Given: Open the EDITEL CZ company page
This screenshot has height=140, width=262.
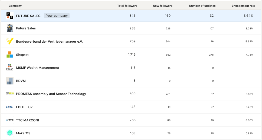Looking at the screenshot, I should coord(24,107).
